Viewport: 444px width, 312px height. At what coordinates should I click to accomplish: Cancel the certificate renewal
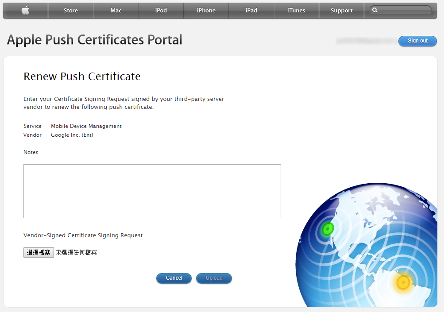[174, 278]
